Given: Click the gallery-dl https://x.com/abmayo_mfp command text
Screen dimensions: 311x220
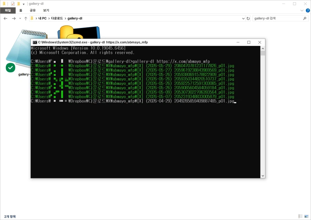Looking at the screenshot, I should coord(171,61).
